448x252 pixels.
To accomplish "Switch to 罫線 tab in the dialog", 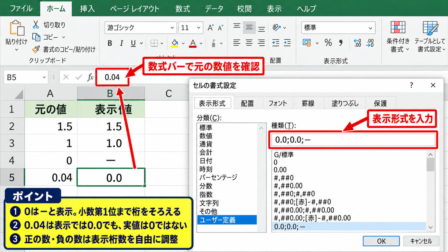I will pyautogui.click(x=308, y=103).
